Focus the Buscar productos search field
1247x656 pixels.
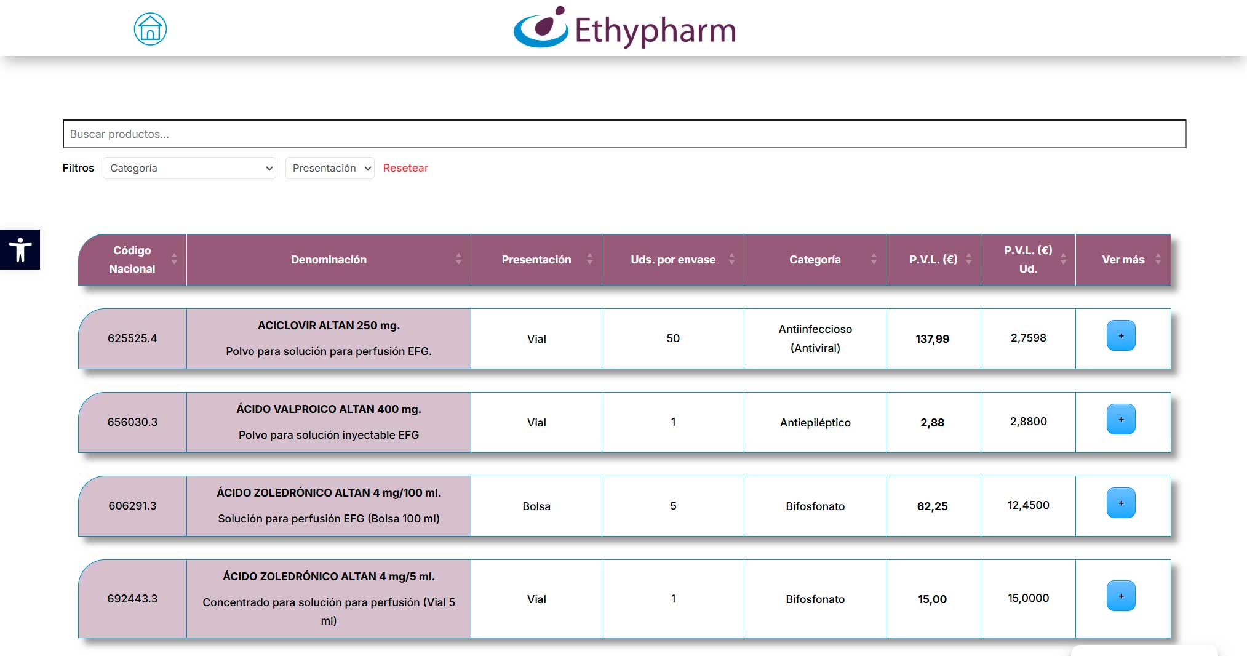[624, 134]
